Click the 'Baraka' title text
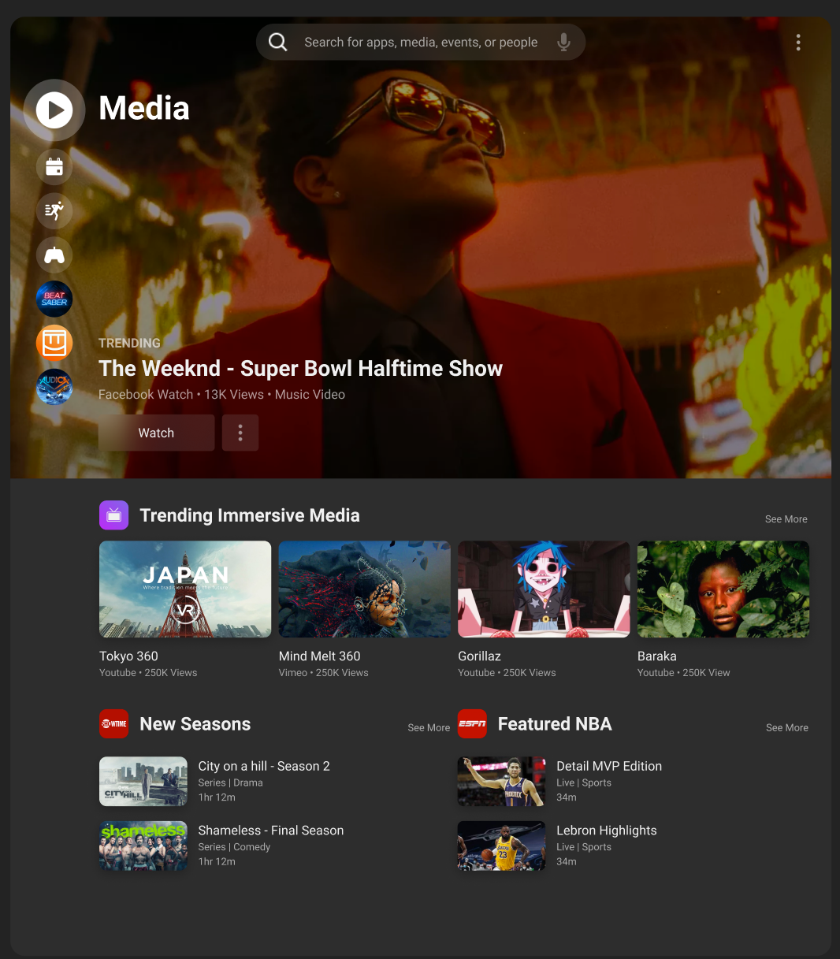Viewport: 840px width, 959px height. (x=657, y=656)
